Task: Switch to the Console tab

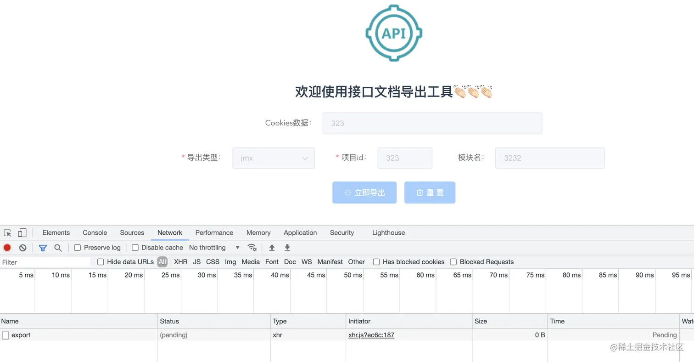Action: (95, 233)
